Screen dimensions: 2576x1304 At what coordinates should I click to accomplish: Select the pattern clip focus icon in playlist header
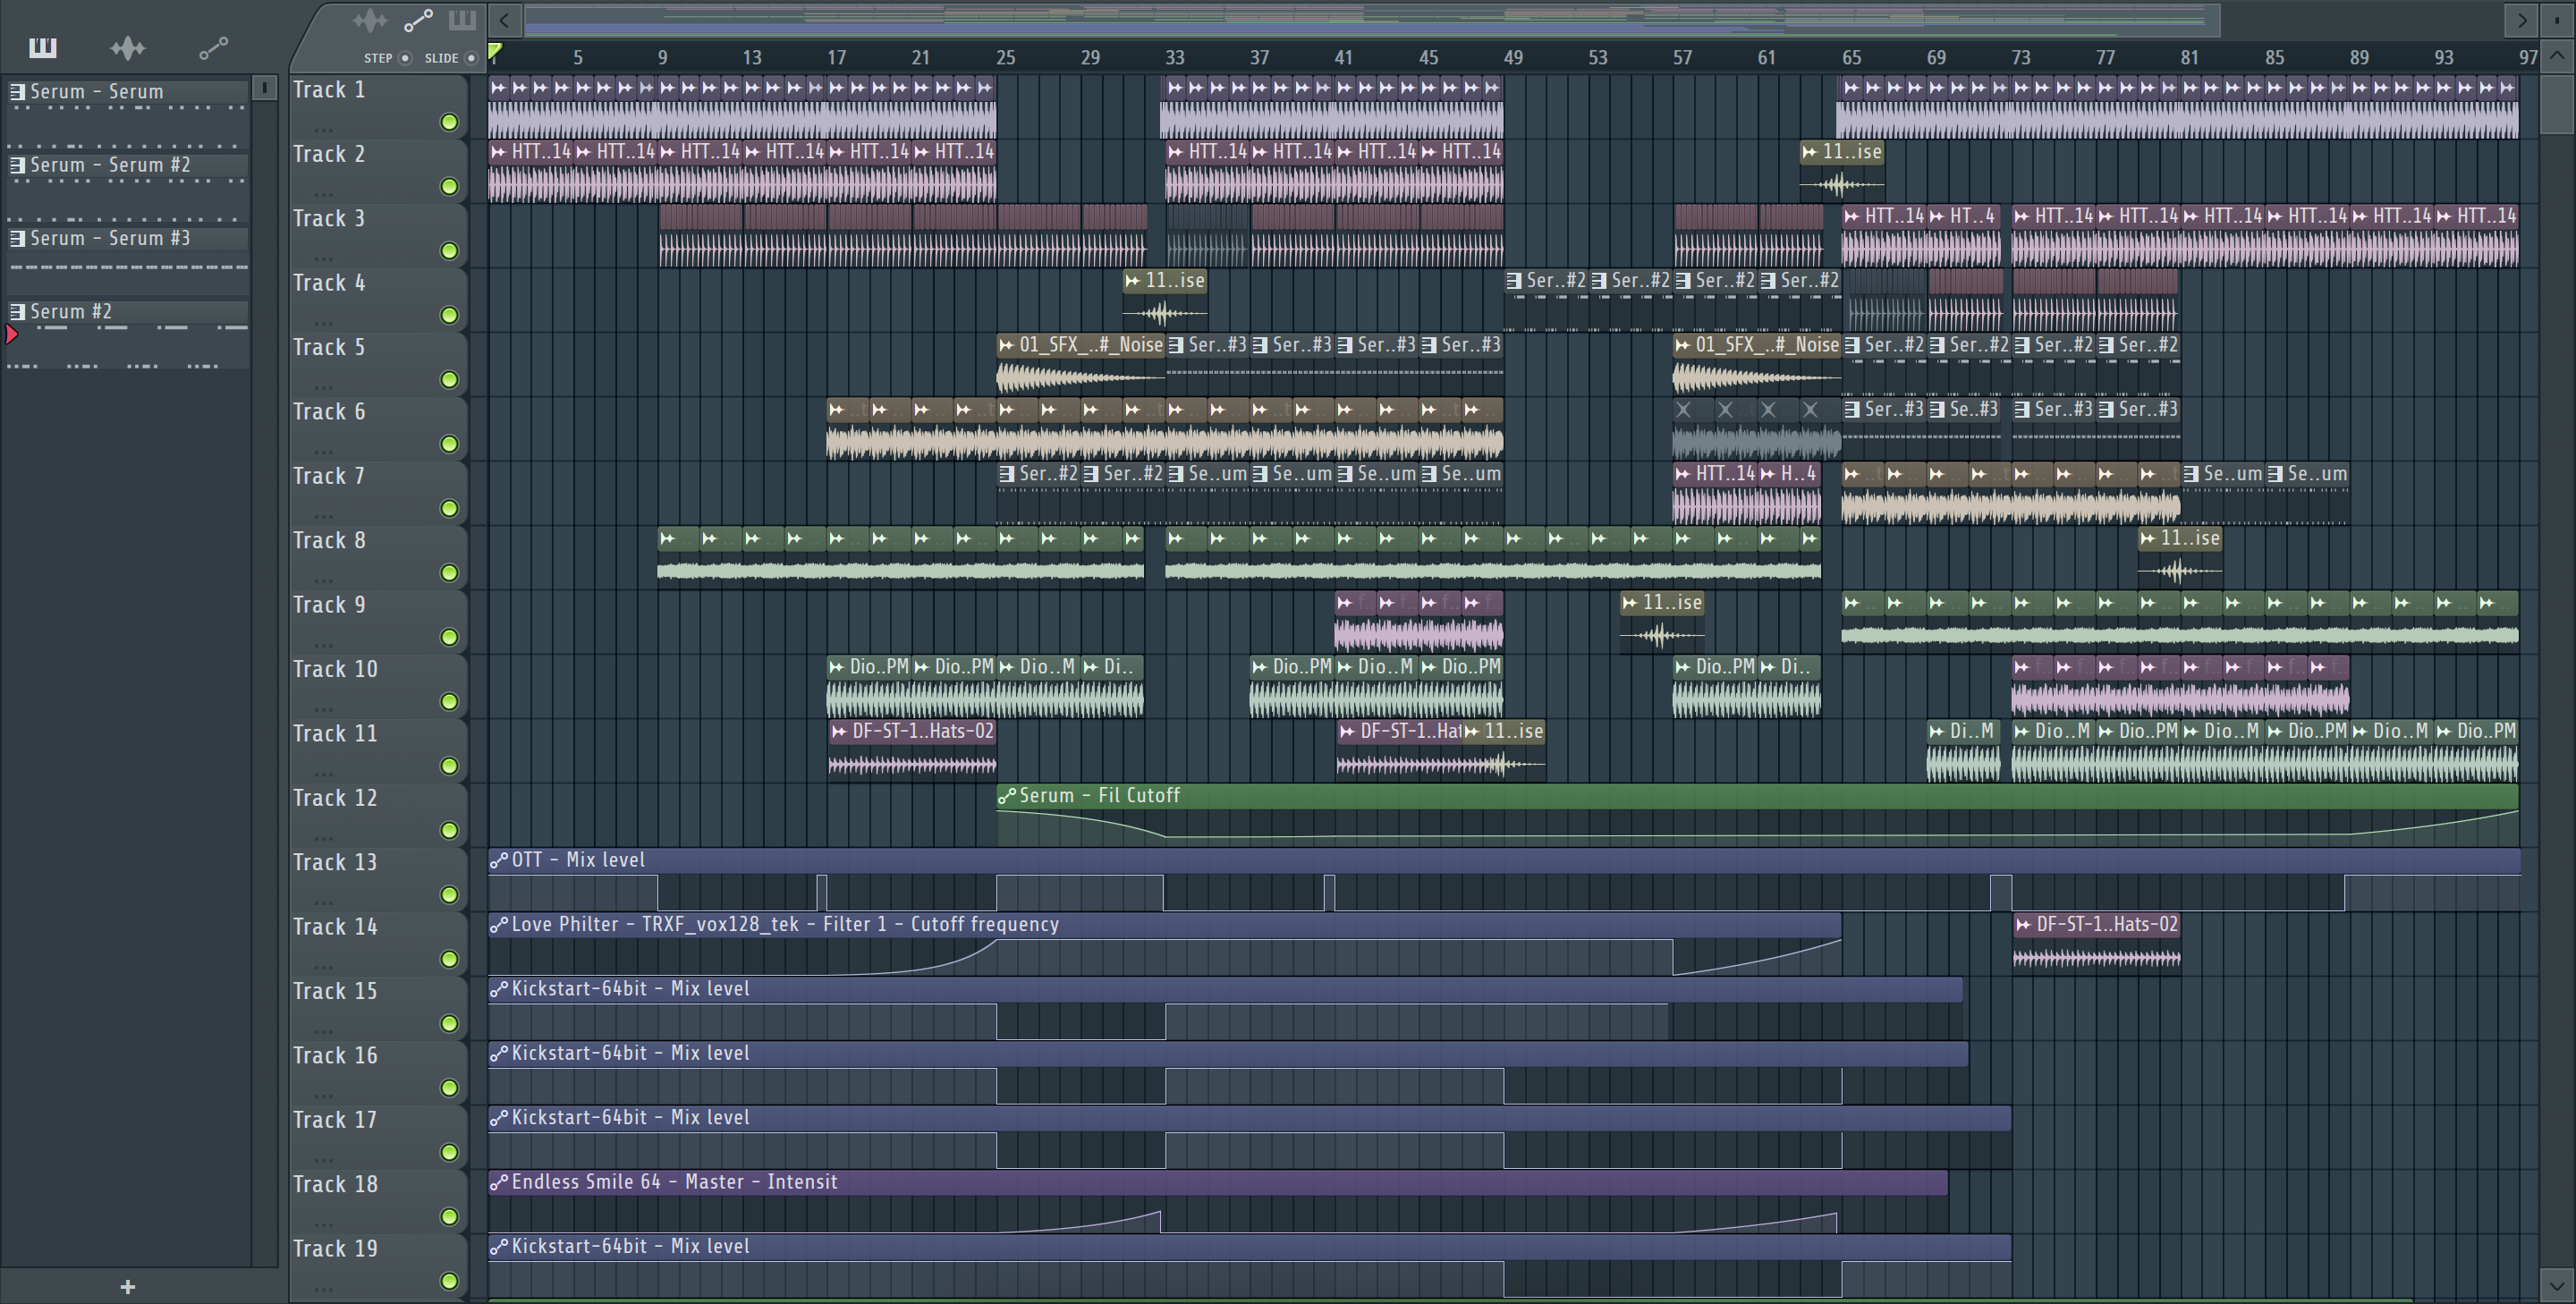(462, 20)
